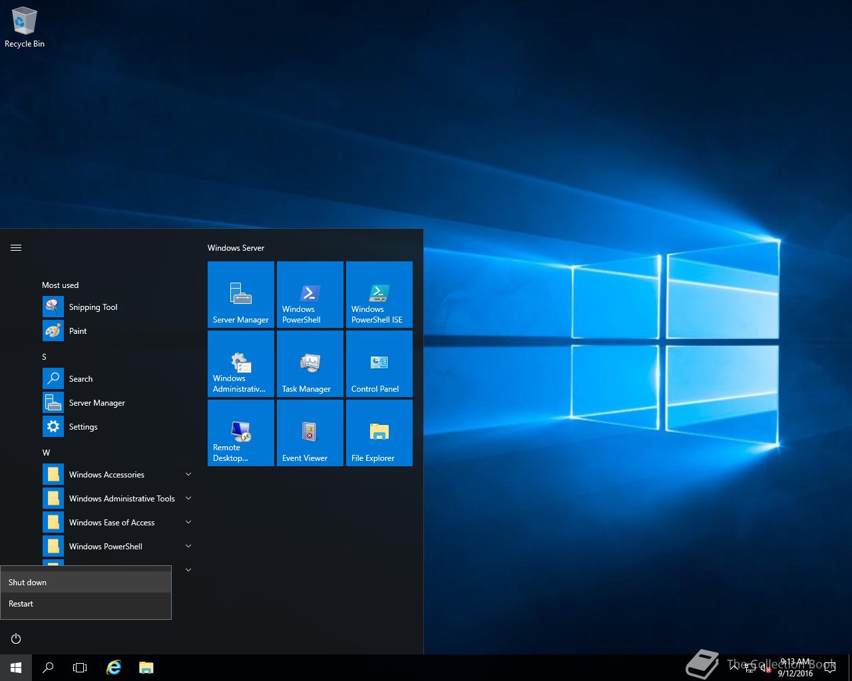The image size is (852, 681).
Task: Open File Explorer from the taskbar
Action: click(x=146, y=668)
